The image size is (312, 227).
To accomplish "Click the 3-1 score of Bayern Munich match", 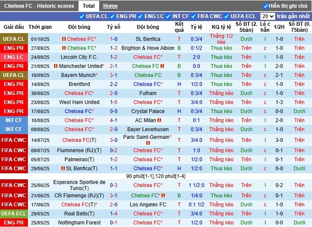I will [x=114, y=75].
